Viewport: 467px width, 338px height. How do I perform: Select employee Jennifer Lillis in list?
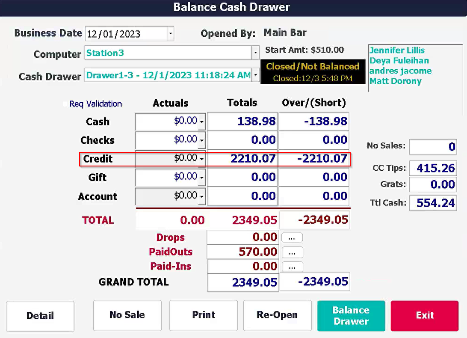[x=397, y=50]
